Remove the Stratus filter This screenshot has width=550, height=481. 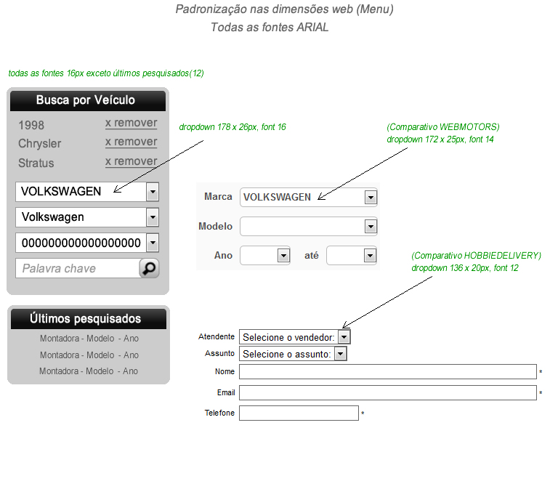tap(131, 161)
